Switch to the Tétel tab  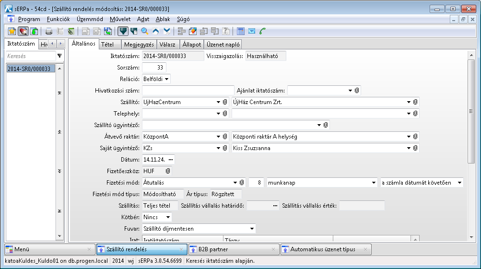(107, 45)
